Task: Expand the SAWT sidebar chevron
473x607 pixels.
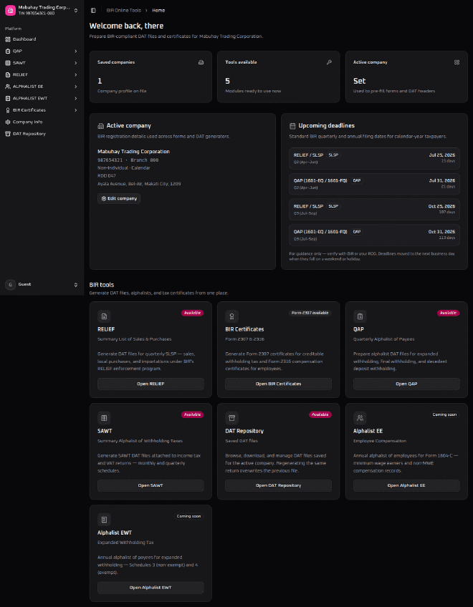Action: click(75, 63)
